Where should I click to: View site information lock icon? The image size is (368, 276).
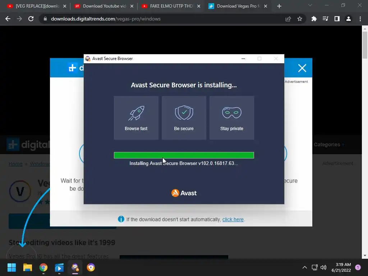[45, 19]
